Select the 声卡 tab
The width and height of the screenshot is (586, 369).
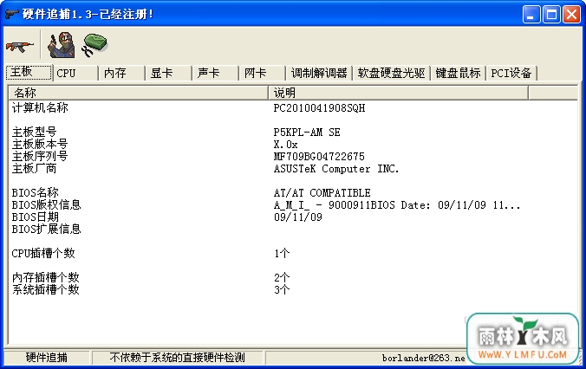coord(215,74)
